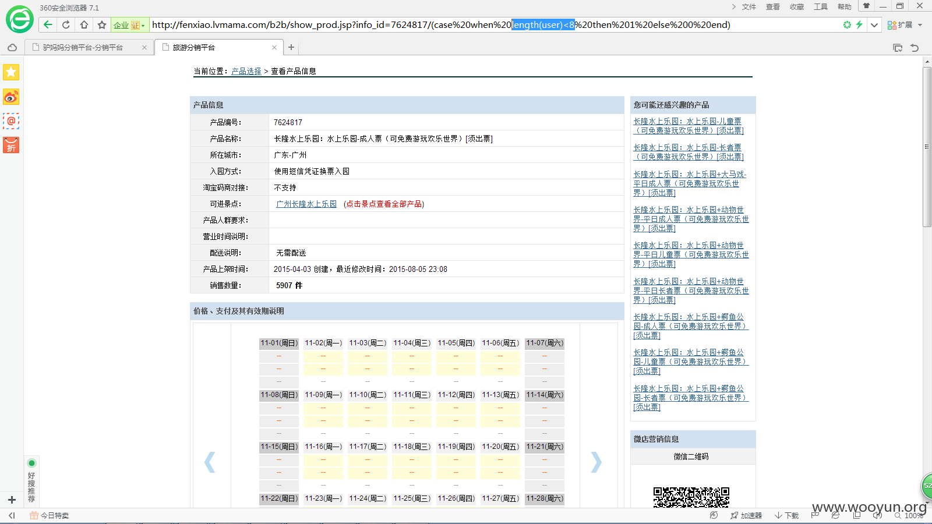932x524 pixels.
Task: Expand hidden menu with chevron before 文件
Action: pos(733,6)
